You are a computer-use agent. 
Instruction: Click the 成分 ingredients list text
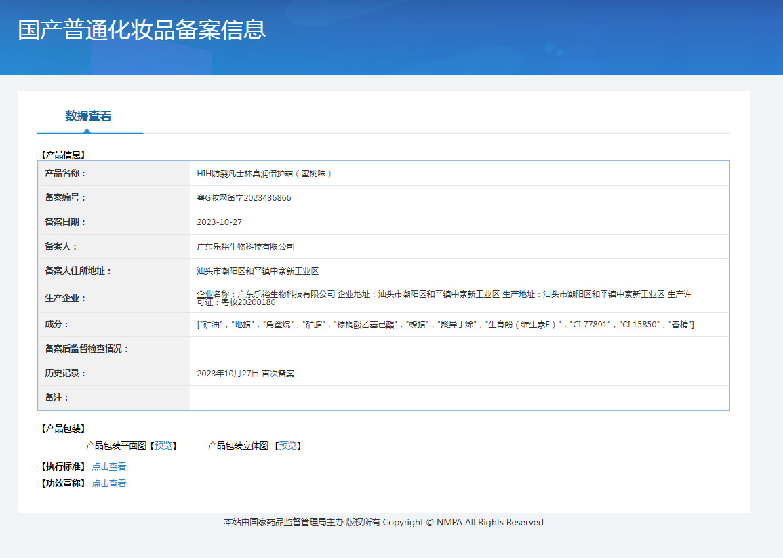(x=445, y=325)
